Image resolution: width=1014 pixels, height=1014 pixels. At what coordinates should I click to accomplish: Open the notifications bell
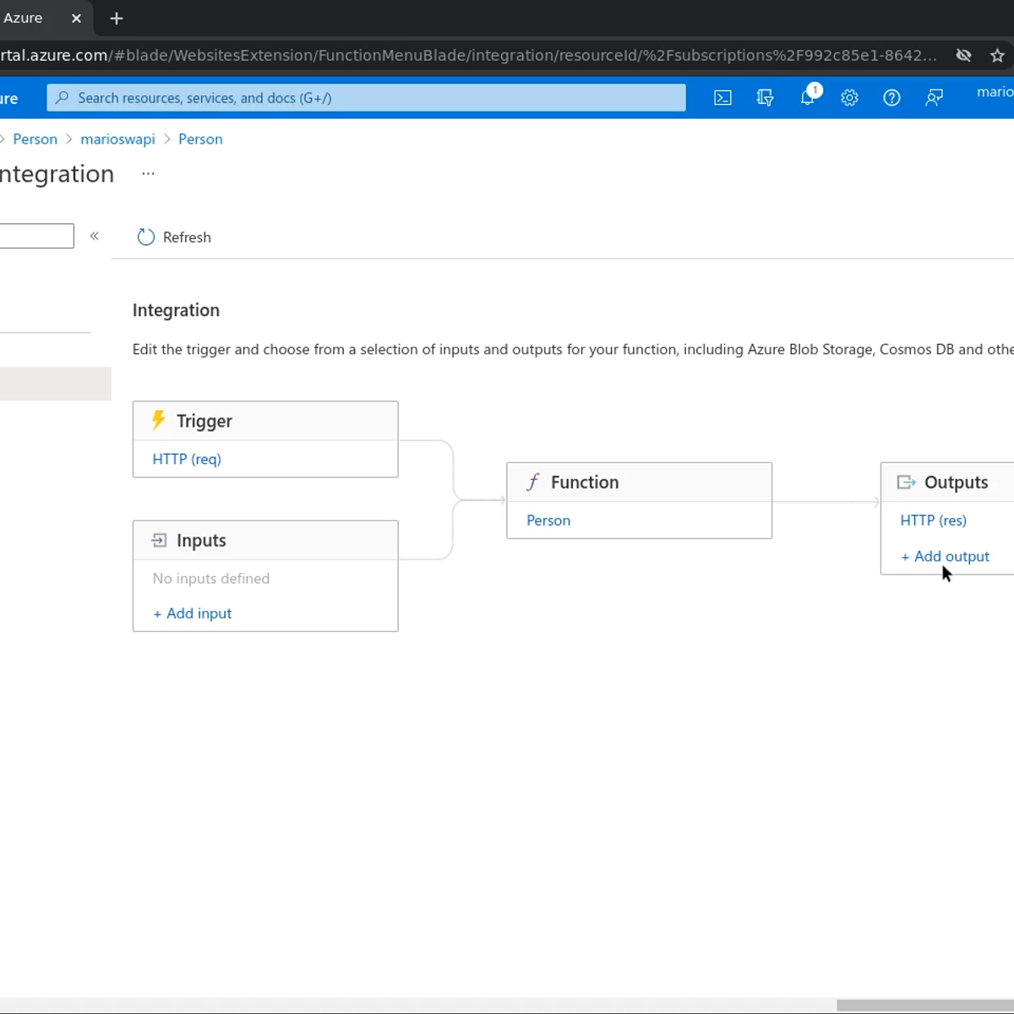pyautogui.click(x=808, y=98)
